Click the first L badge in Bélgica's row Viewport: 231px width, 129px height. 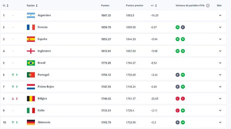point(177,99)
